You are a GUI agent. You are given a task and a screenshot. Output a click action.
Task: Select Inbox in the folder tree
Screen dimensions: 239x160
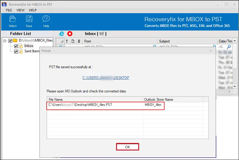click(29, 46)
